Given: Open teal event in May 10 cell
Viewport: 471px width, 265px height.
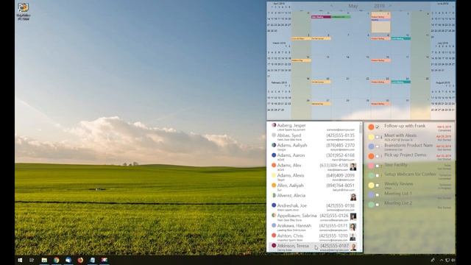Looking at the screenshot, I should click(400, 38).
